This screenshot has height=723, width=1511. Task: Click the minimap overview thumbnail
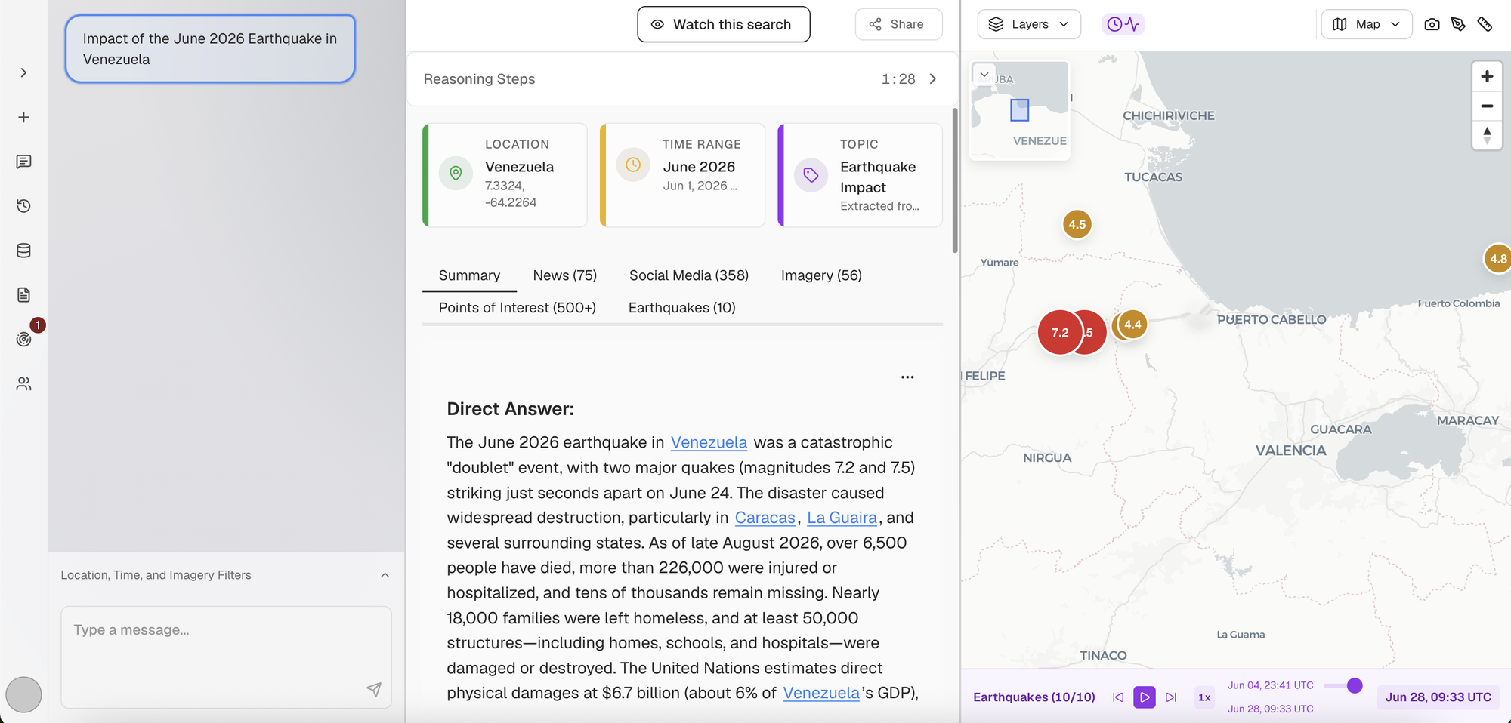(1020, 110)
